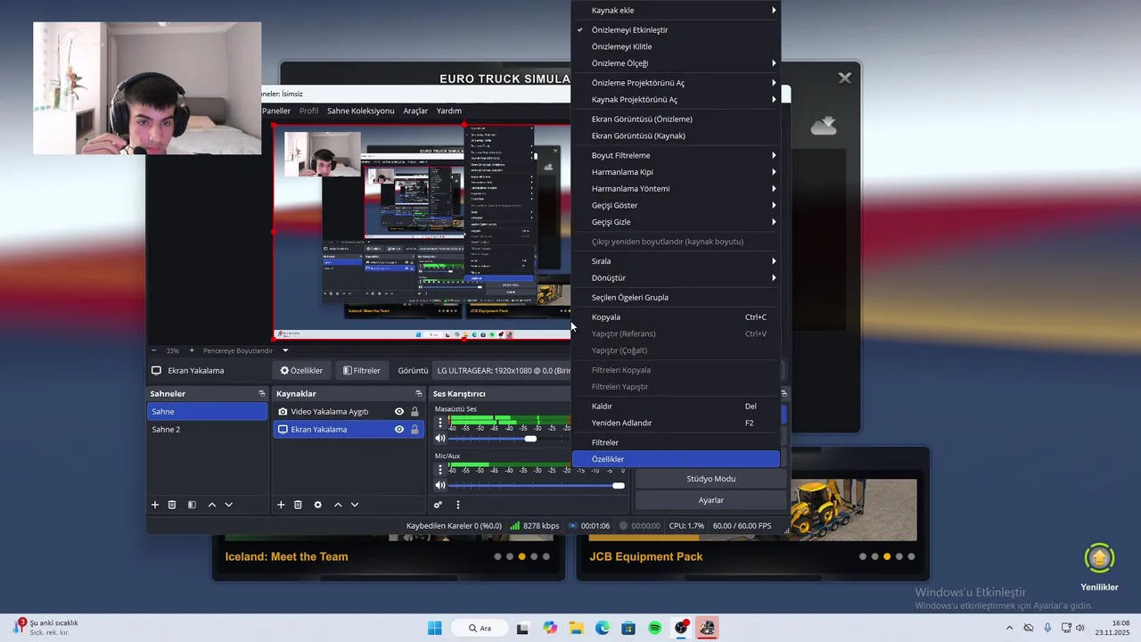The width and height of the screenshot is (1141, 642).
Task: Expand Dönüştür submenu
Action: point(677,277)
